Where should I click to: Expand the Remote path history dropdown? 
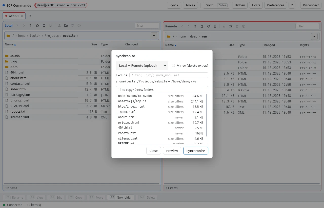[x=314, y=36]
